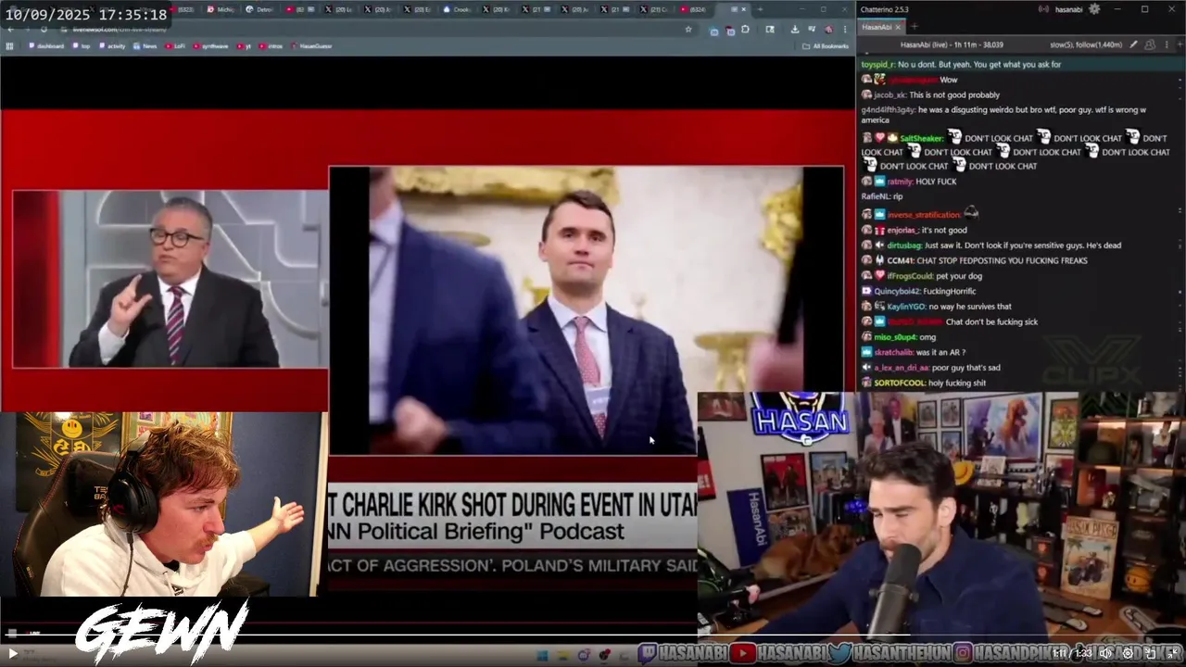Click username g4nd4lfth3g4y in chat
This screenshot has height=667, width=1186.
tap(888, 109)
